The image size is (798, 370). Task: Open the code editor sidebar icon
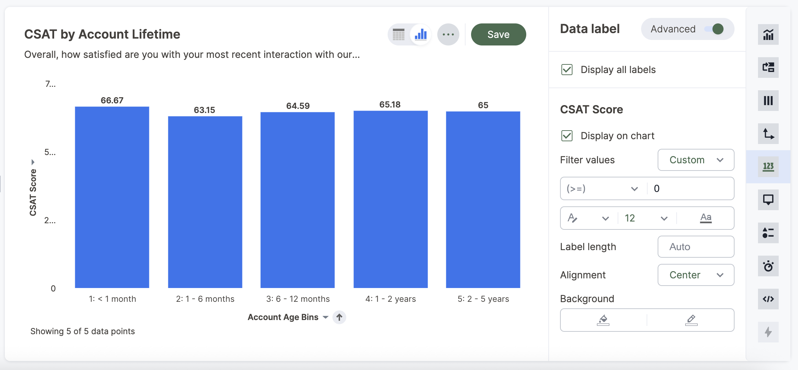[768, 299]
